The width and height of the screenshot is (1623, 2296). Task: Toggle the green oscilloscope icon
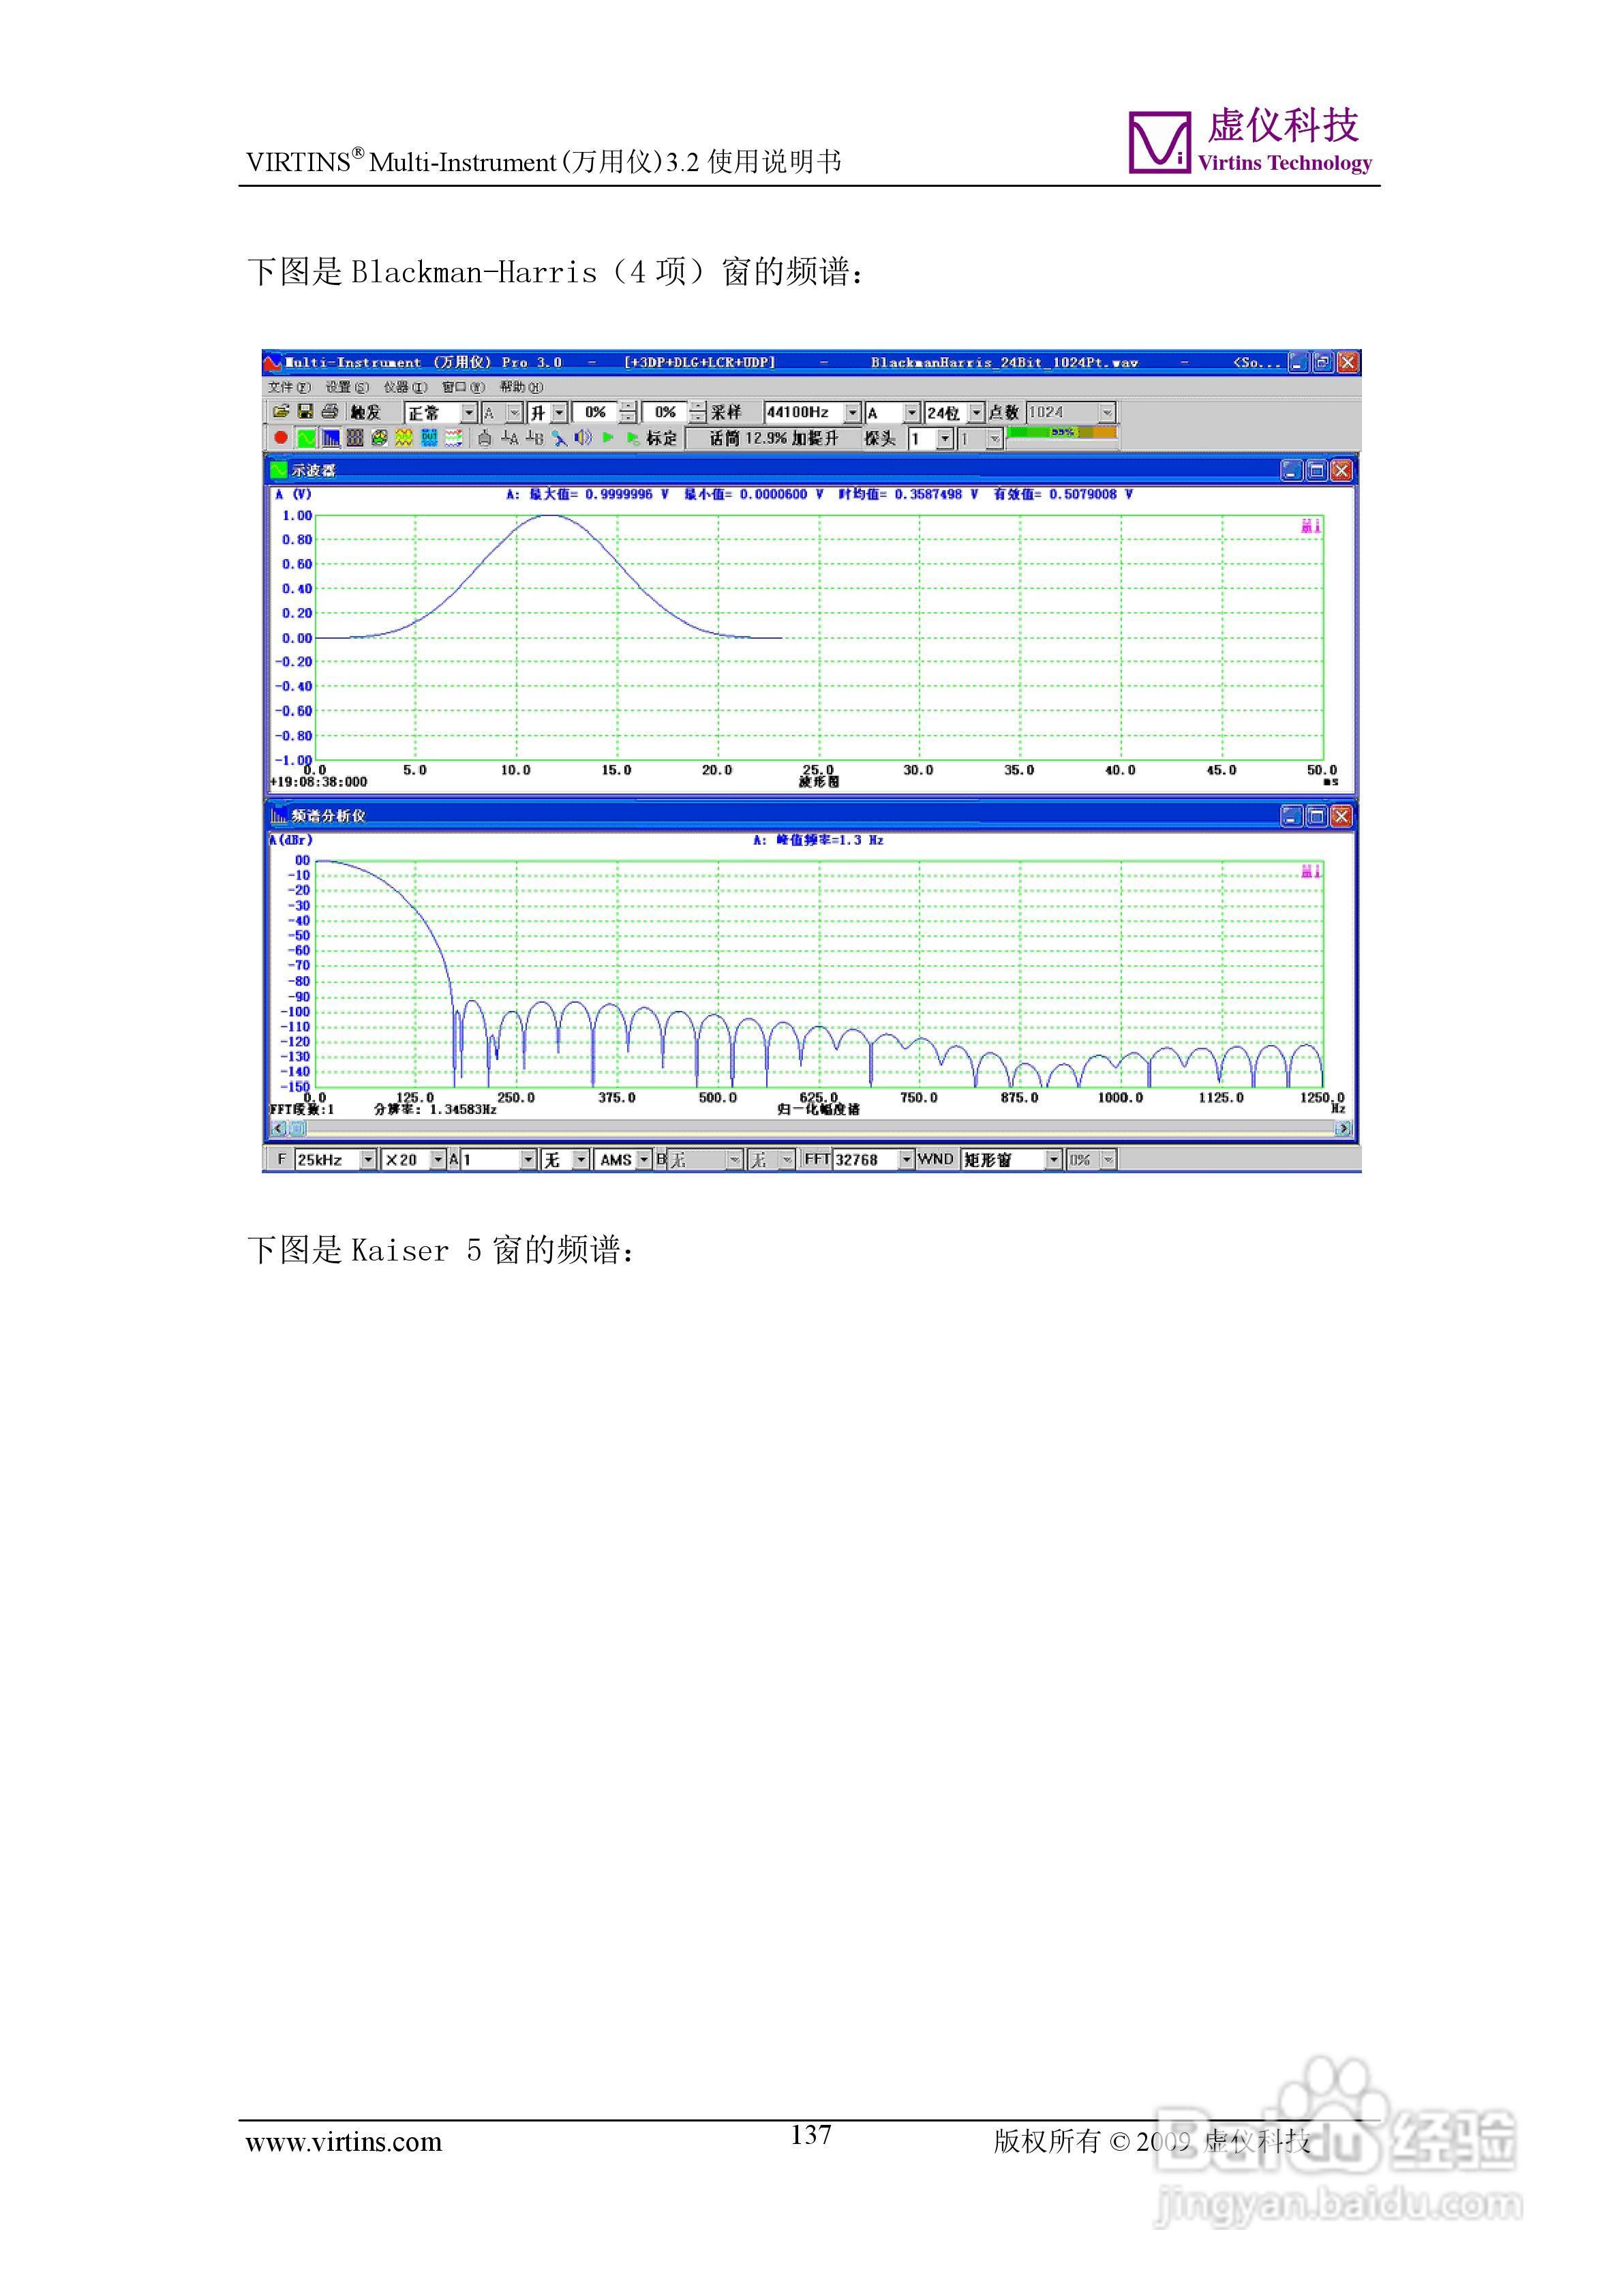click(x=306, y=438)
